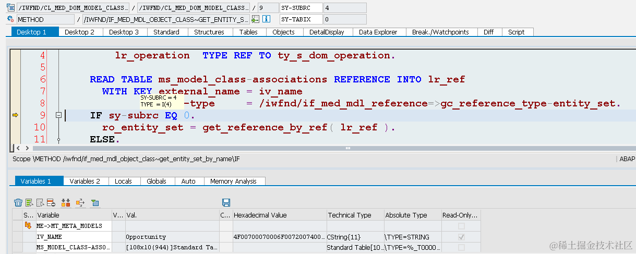The height and width of the screenshot is (254, 636).
Task: Click the Val. column header
Action: (x=172, y=215)
